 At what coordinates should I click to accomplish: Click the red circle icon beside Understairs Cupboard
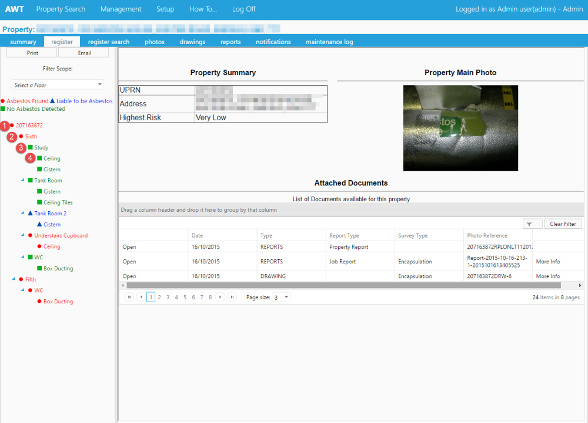point(32,235)
